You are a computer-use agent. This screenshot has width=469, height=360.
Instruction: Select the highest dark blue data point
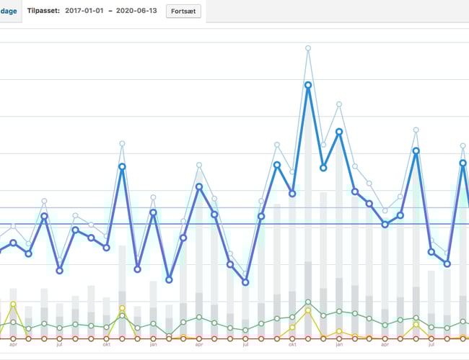(x=308, y=85)
